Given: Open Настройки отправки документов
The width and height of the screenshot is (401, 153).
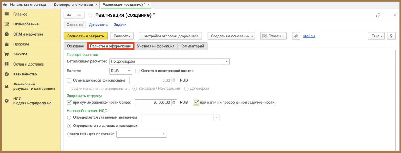Looking at the screenshot, I should [170, 36].
